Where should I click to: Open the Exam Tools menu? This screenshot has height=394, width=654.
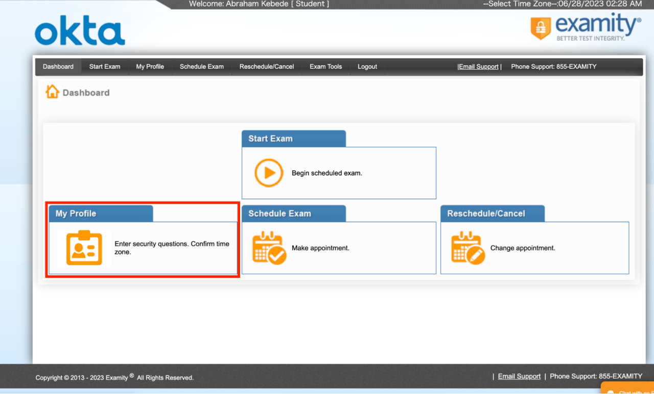coord(325,67)
